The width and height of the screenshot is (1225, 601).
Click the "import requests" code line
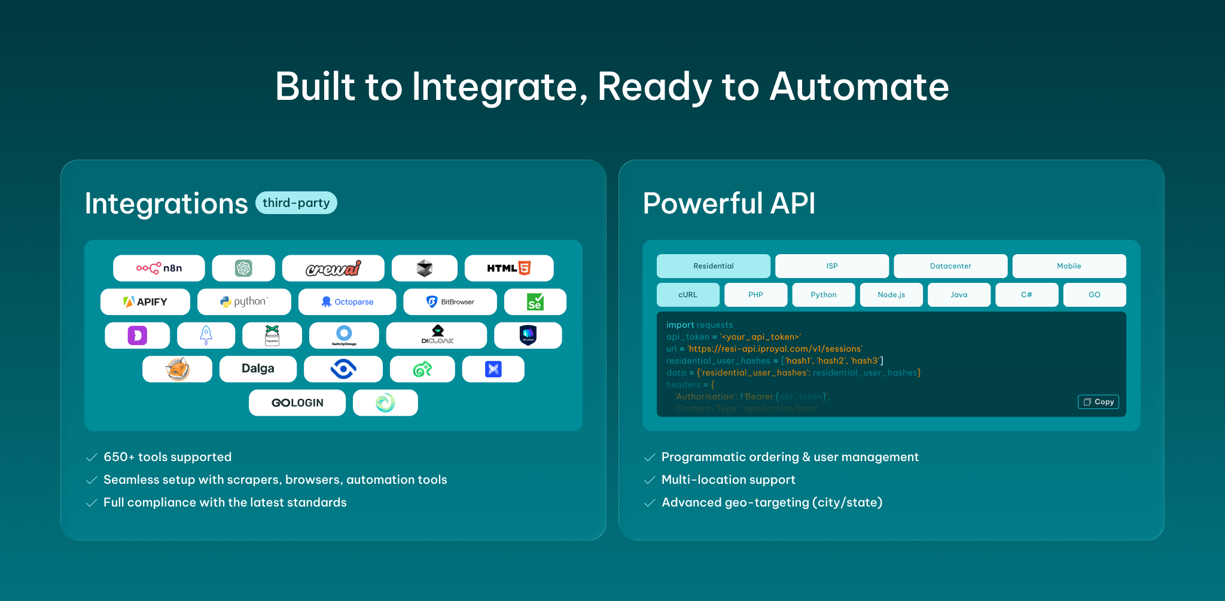pyautogui.click(x=700, y=325)
